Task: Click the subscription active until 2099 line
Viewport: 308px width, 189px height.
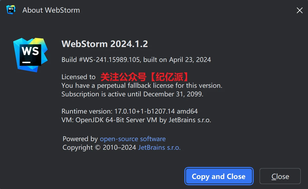Action: [x=132, y=94]
